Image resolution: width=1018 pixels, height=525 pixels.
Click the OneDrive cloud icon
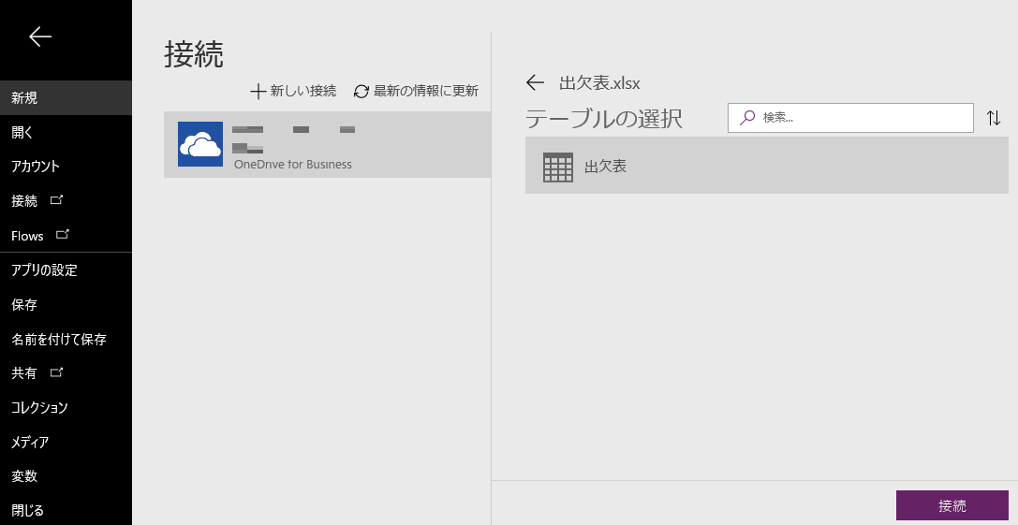click(200, 144)
